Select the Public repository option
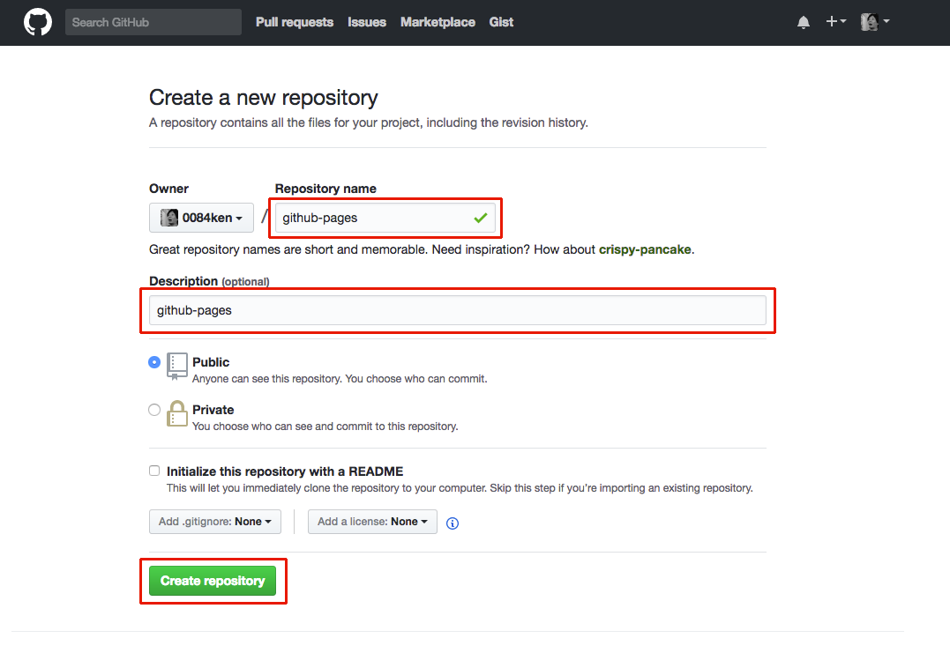 (x=154, y=362)
